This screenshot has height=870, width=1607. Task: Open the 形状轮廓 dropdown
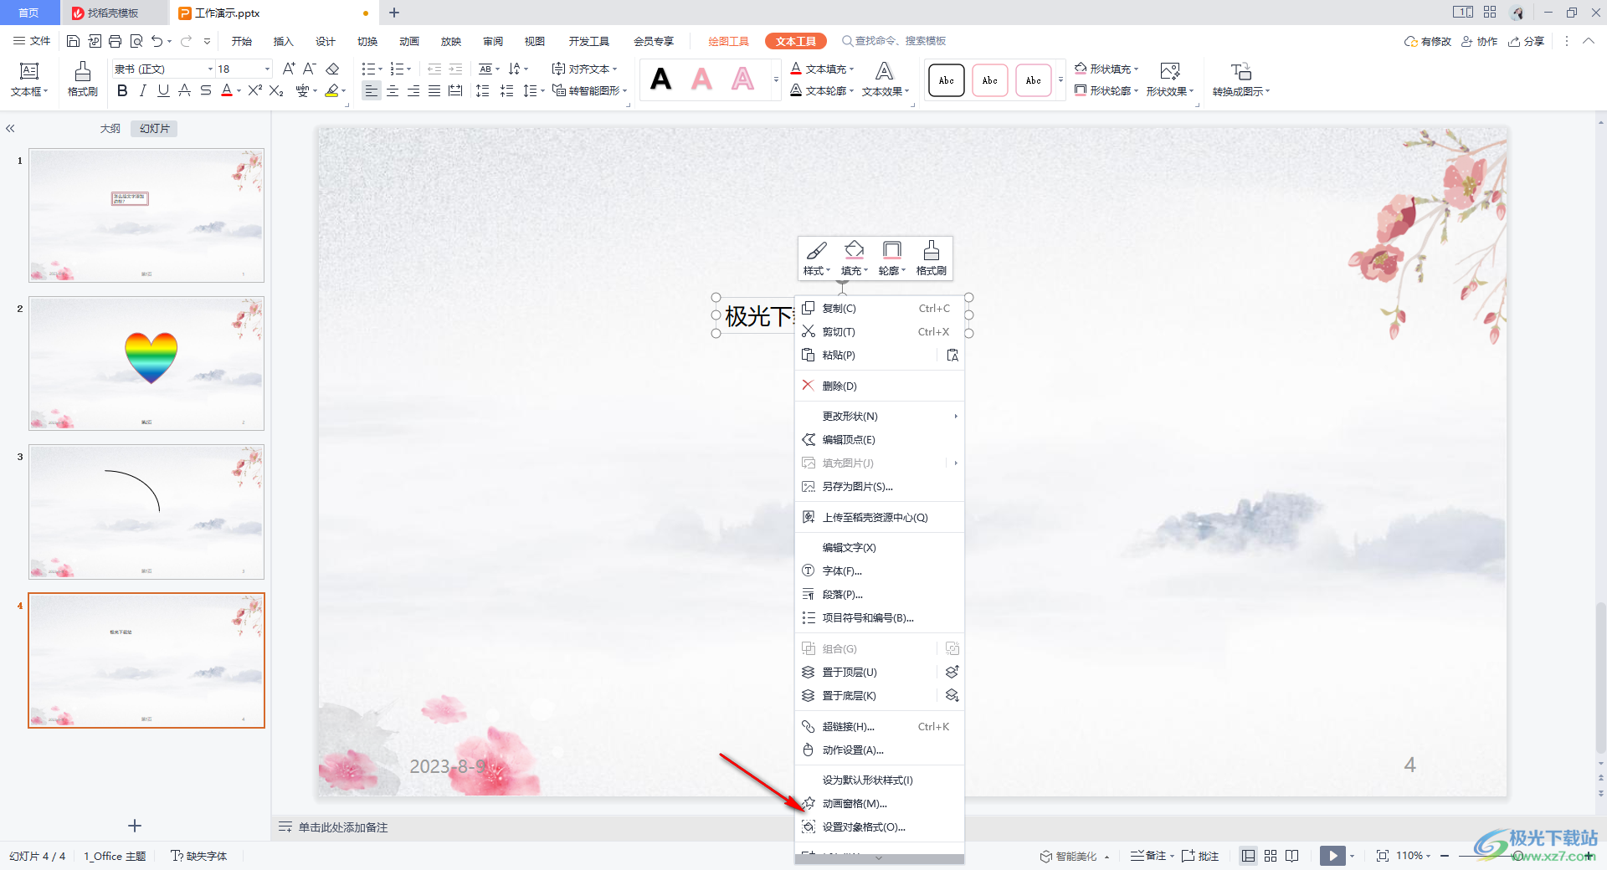coord(1106,90)
